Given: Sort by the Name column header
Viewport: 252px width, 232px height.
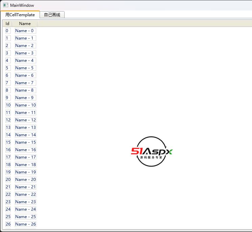Looking at the screenshot, I should point(25,24).
